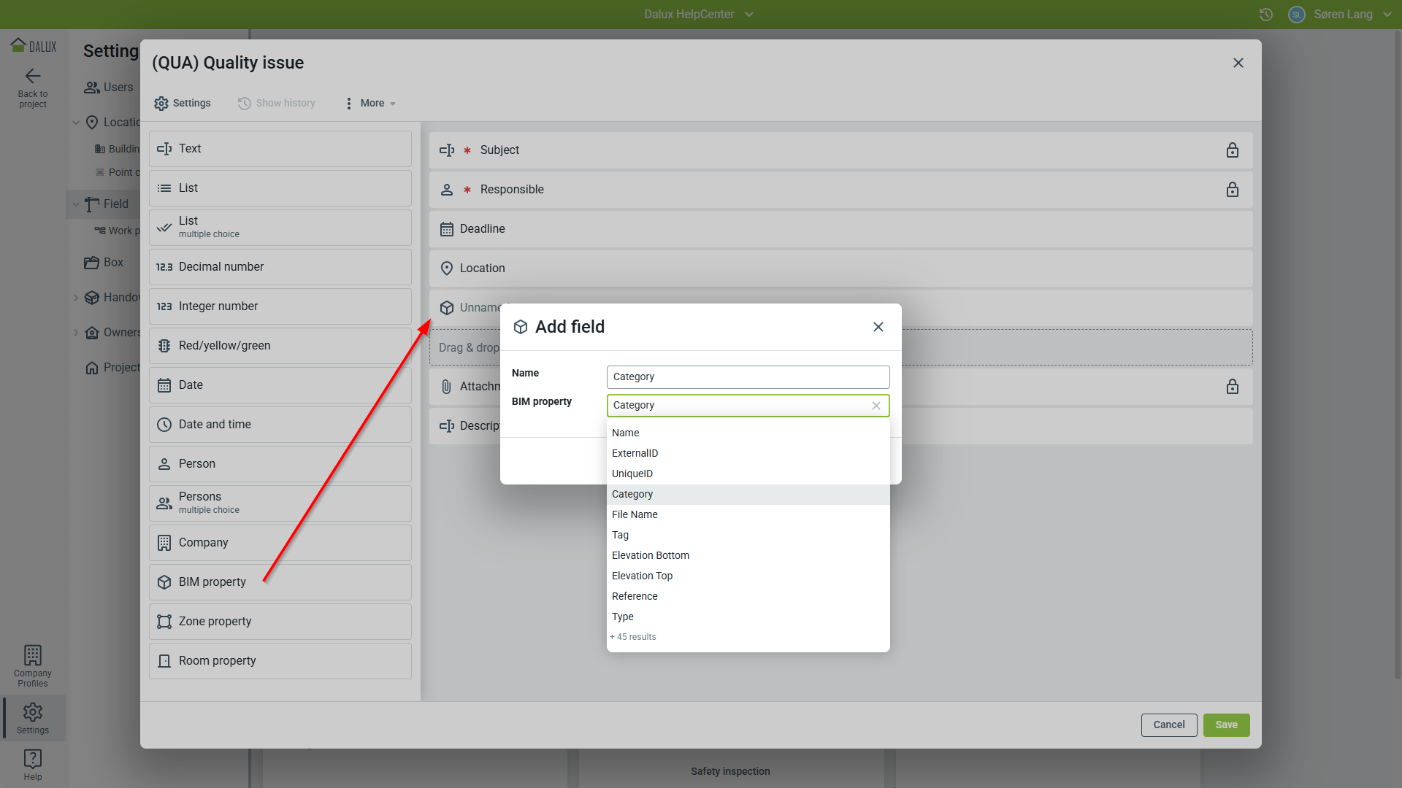Screen dimensions: 1402x788
Task: Click the Cancel button
Action: click(x=1168, y=725)
